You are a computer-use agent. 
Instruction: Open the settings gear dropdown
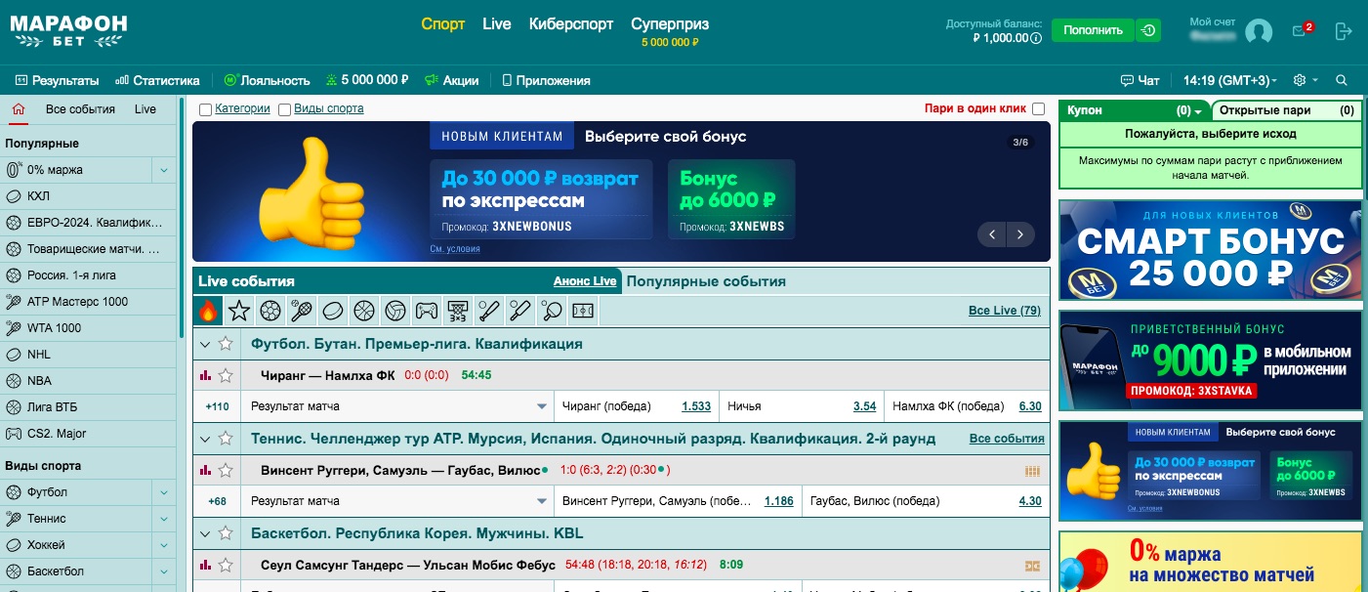1305,80
